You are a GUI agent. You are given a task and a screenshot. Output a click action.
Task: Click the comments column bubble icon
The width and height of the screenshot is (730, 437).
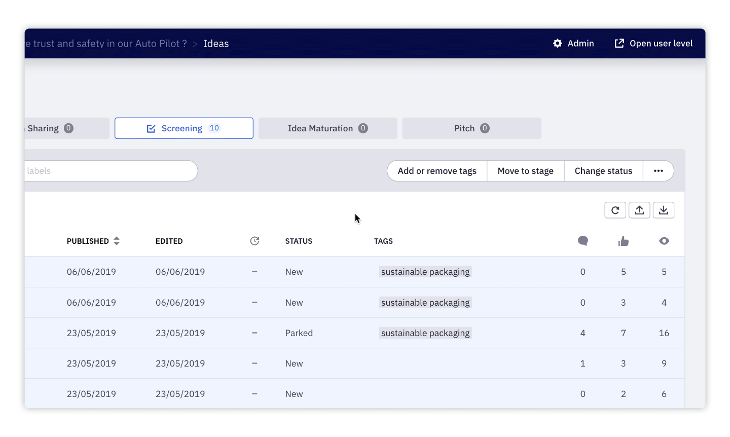583,241
